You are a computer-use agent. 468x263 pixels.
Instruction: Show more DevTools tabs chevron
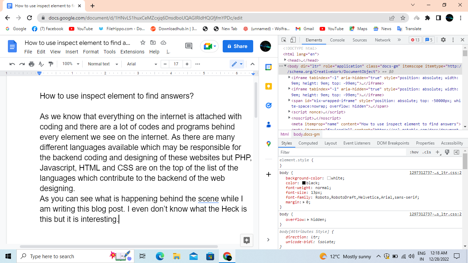point(399,40)
